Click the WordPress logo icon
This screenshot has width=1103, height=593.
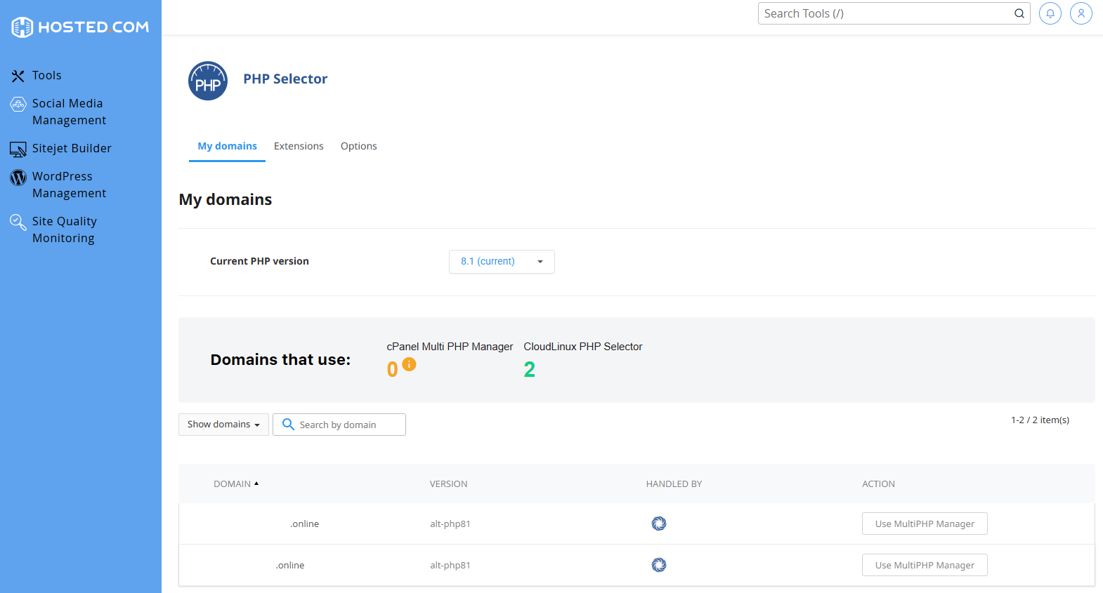tap(18, 178)
